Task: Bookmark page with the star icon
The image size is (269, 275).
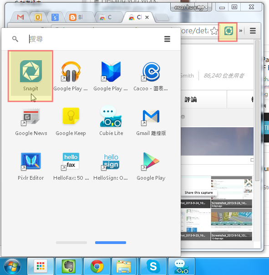Action: tap(214, 31)
